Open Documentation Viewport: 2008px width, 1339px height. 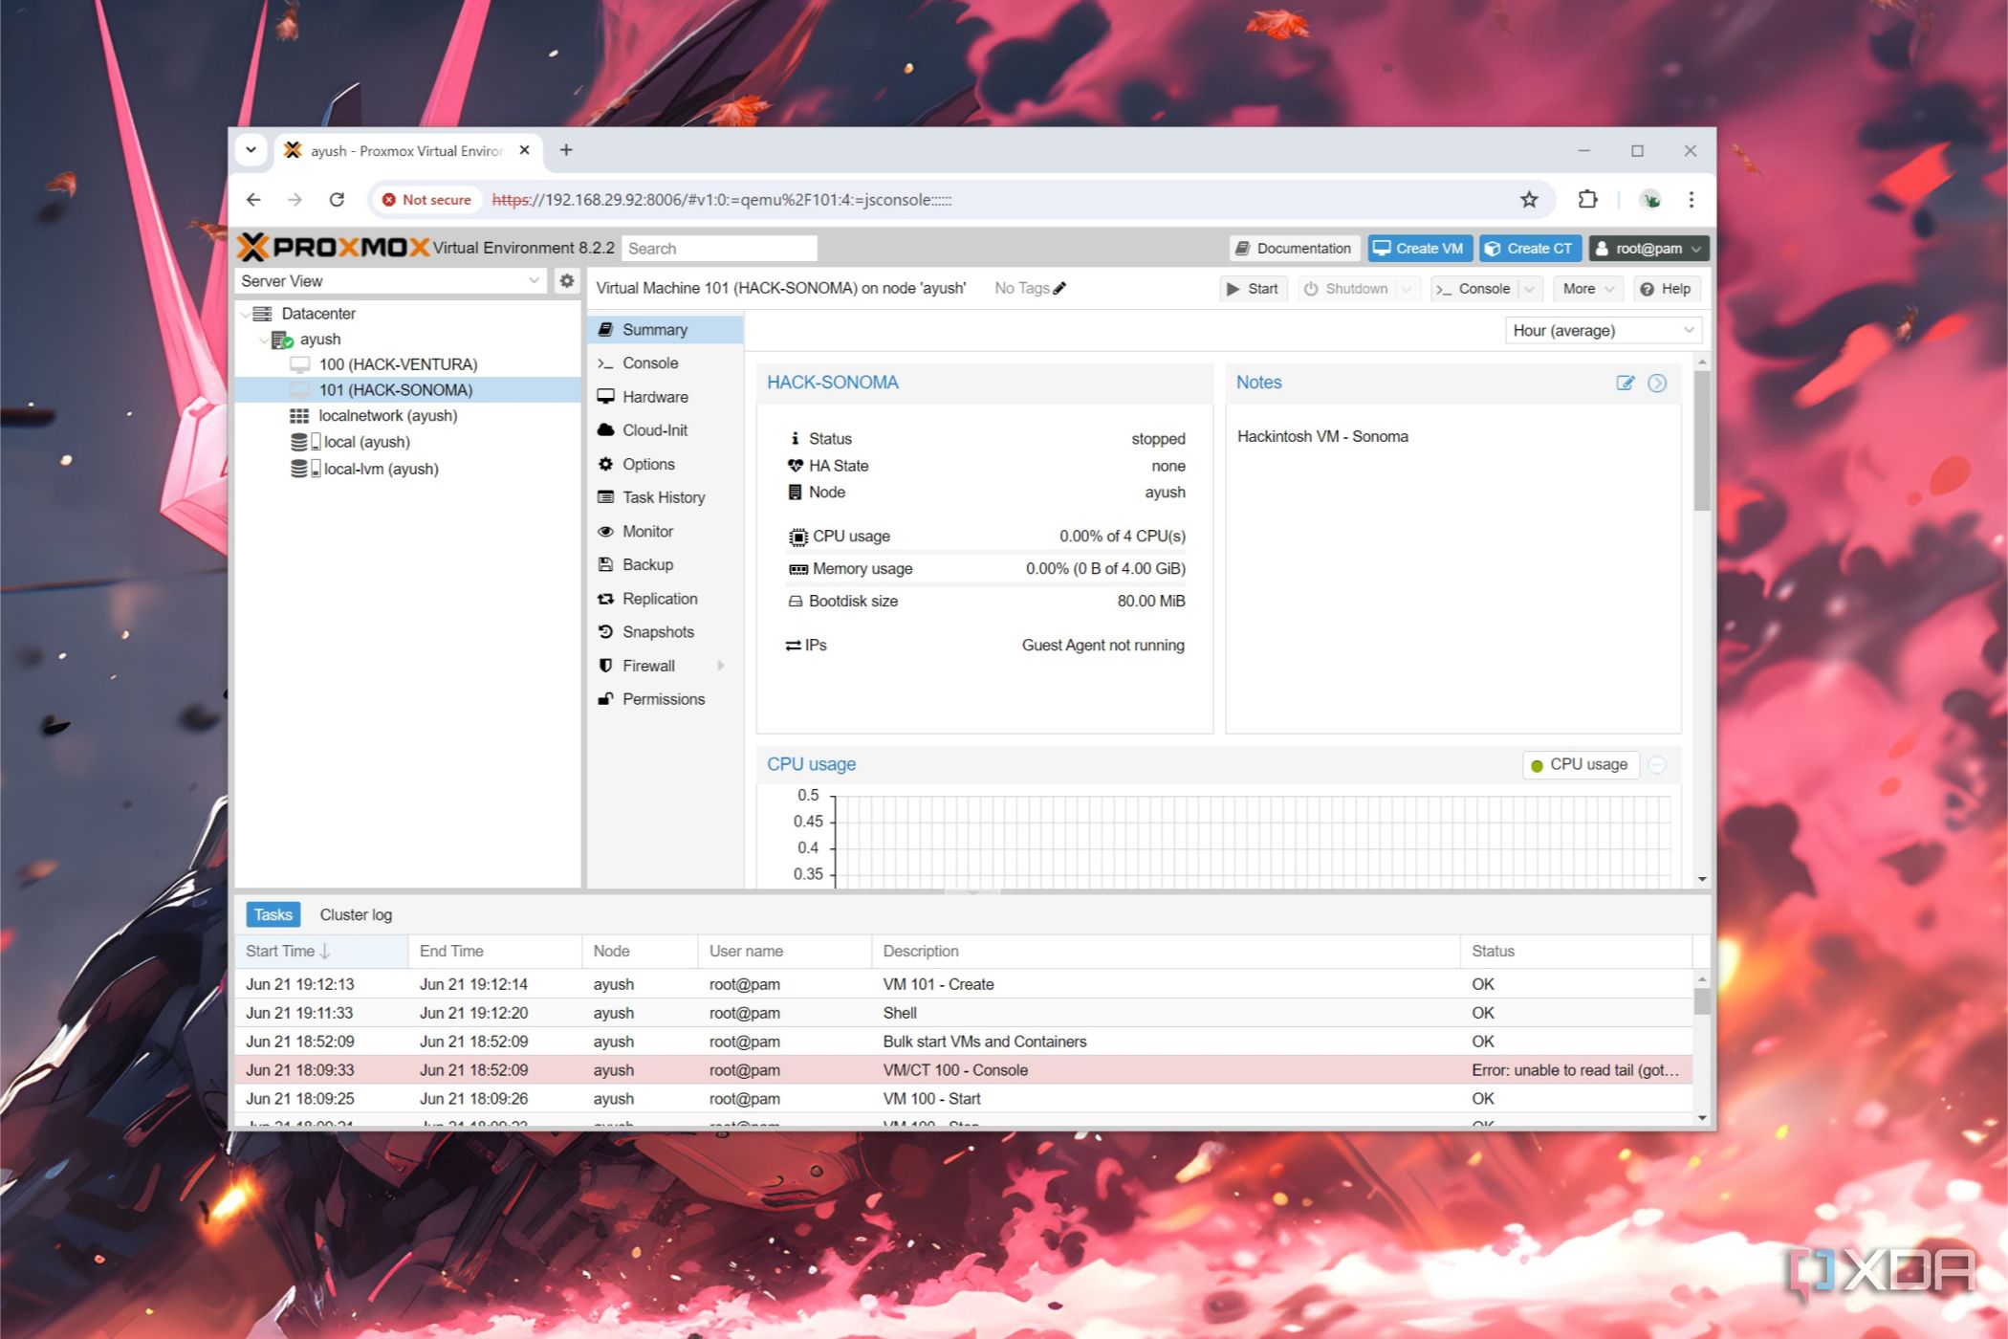coord(1294,248)
